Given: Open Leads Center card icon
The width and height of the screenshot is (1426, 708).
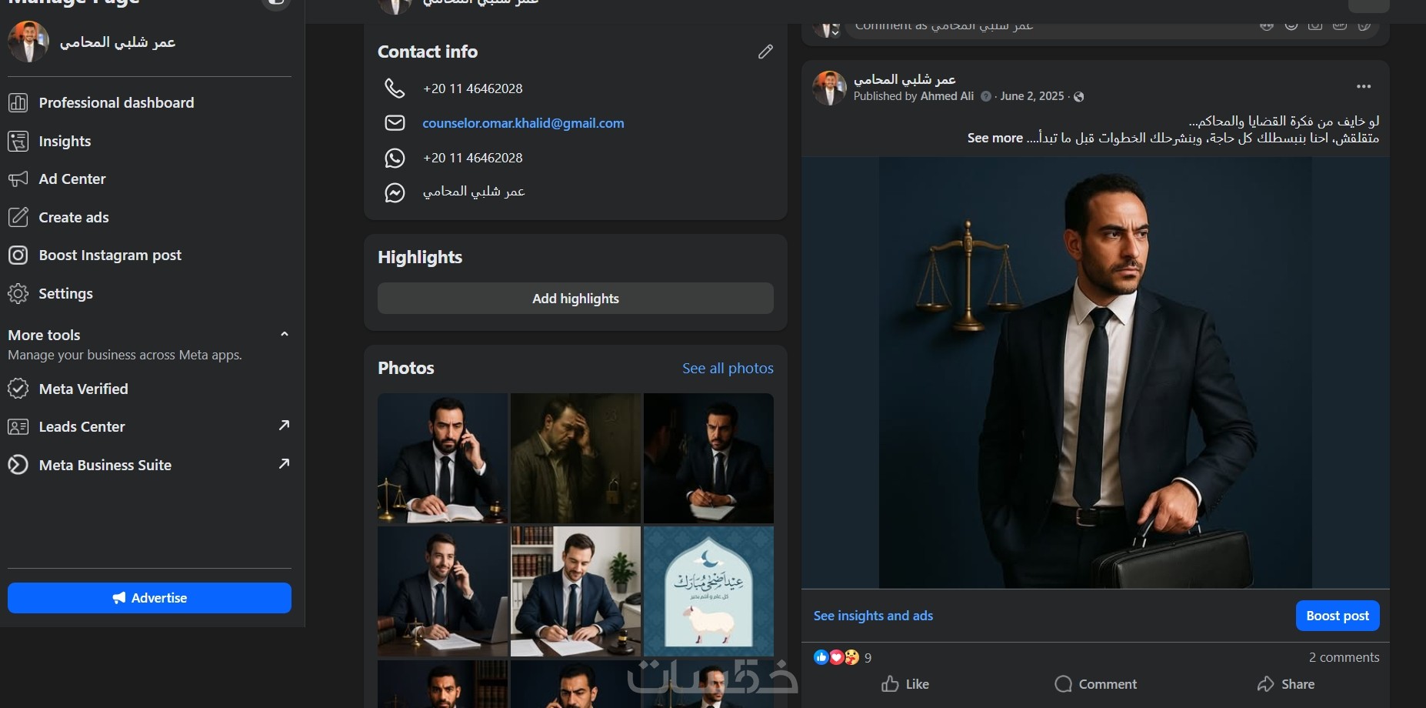Looking at the screenshot, I should click(18, 427).
